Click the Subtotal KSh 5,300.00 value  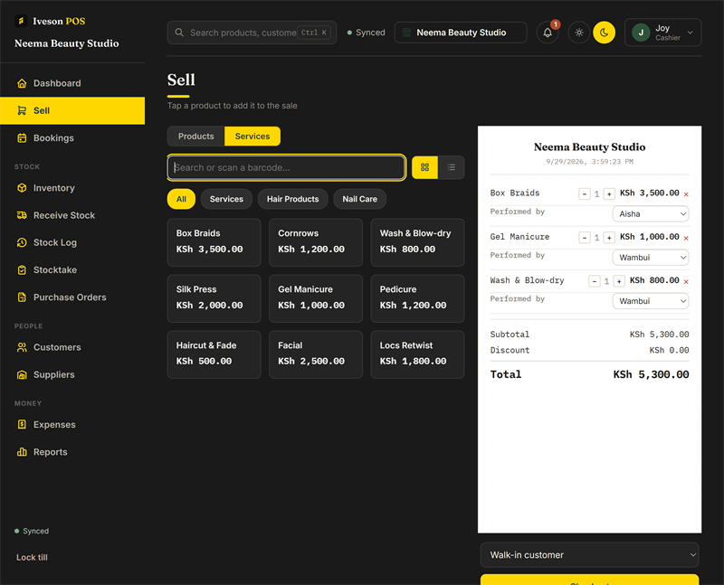660,335
